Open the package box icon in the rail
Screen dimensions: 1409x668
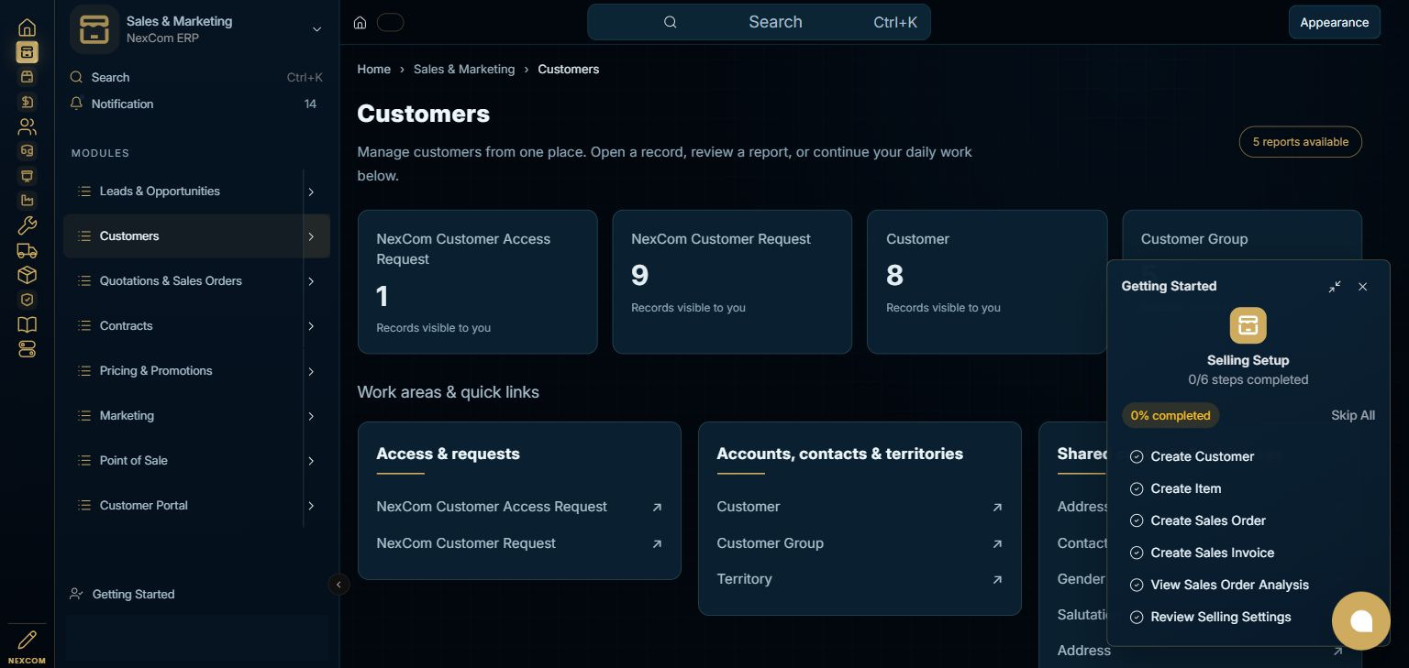tap(28, 275)
